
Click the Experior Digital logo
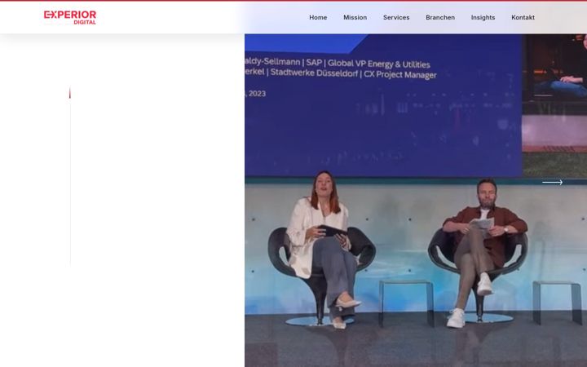point(70,17)
